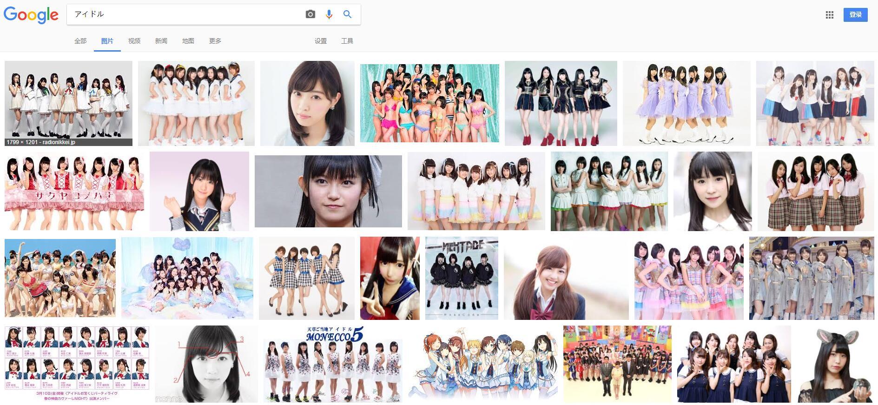View the five girls in blue checkered dresses
Screen dimensions: 878x405
(307, 278)
